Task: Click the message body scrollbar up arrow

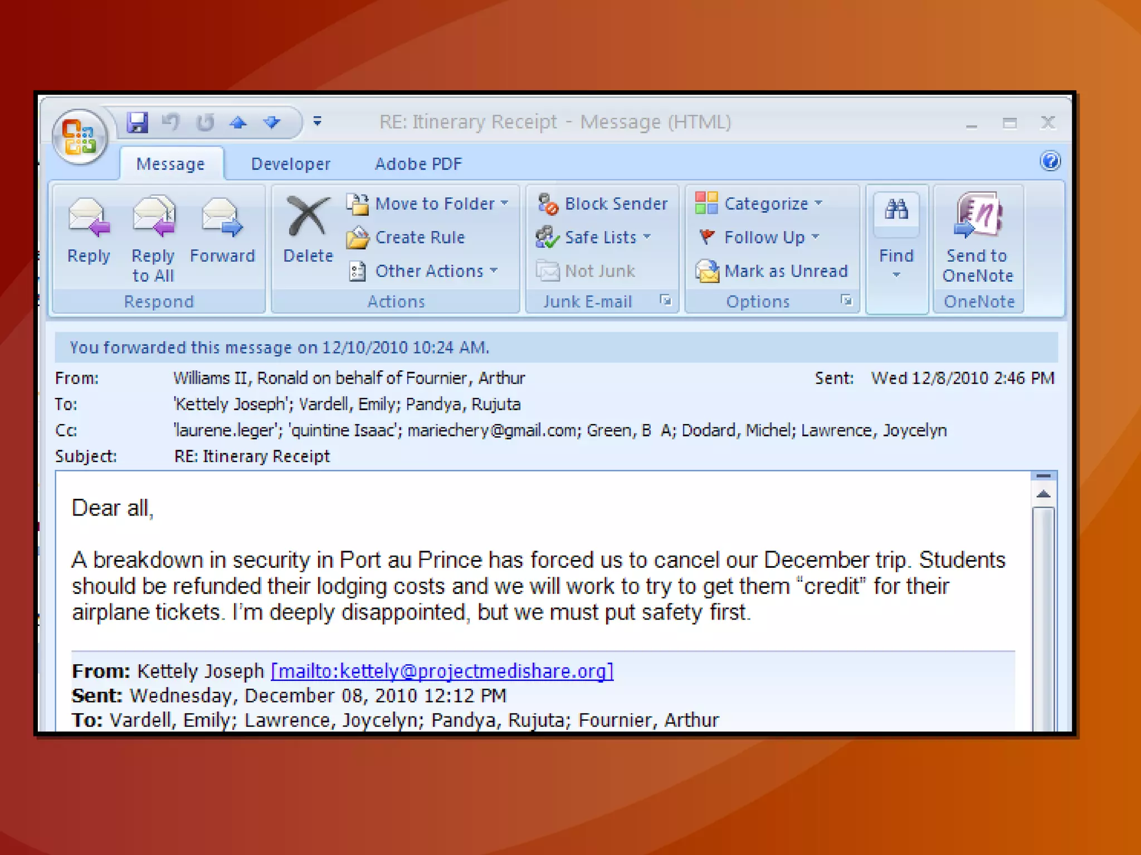Action: click(x=1044, y=494)
